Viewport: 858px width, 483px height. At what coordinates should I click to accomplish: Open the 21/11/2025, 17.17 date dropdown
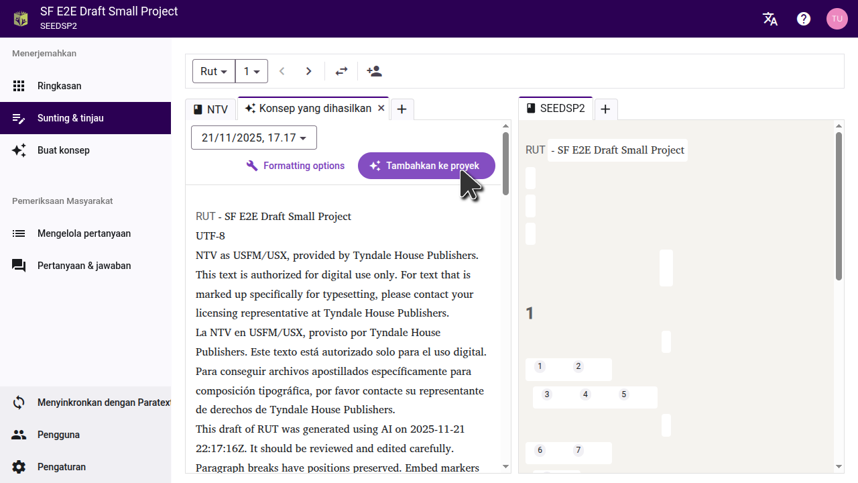pos(254,138)
